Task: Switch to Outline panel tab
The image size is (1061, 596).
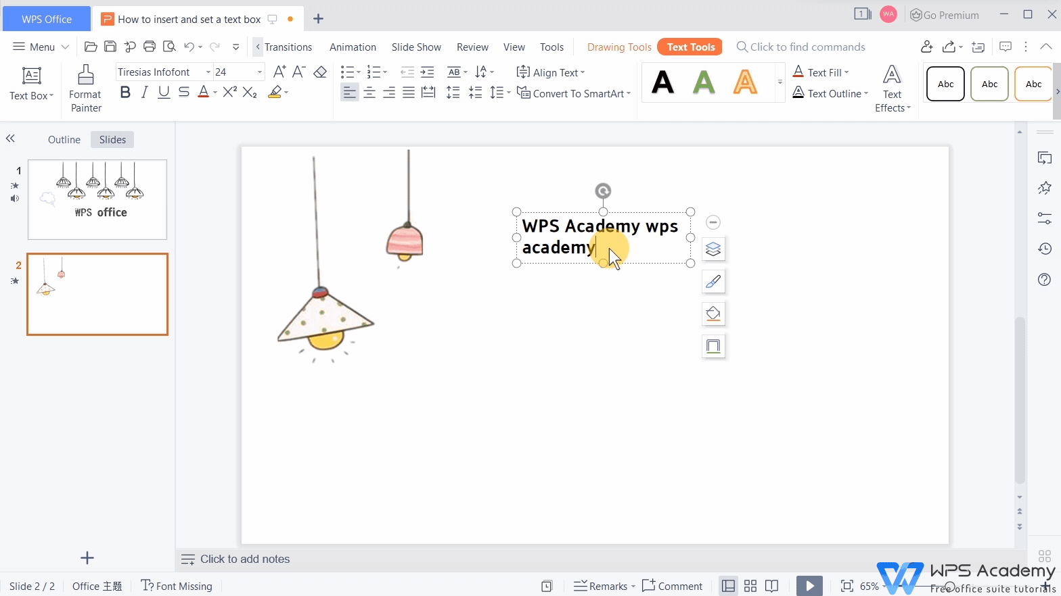Action: click(x=64, y=139)
